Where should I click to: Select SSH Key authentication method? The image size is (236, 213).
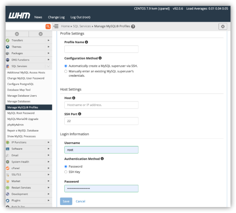point(66,172)
